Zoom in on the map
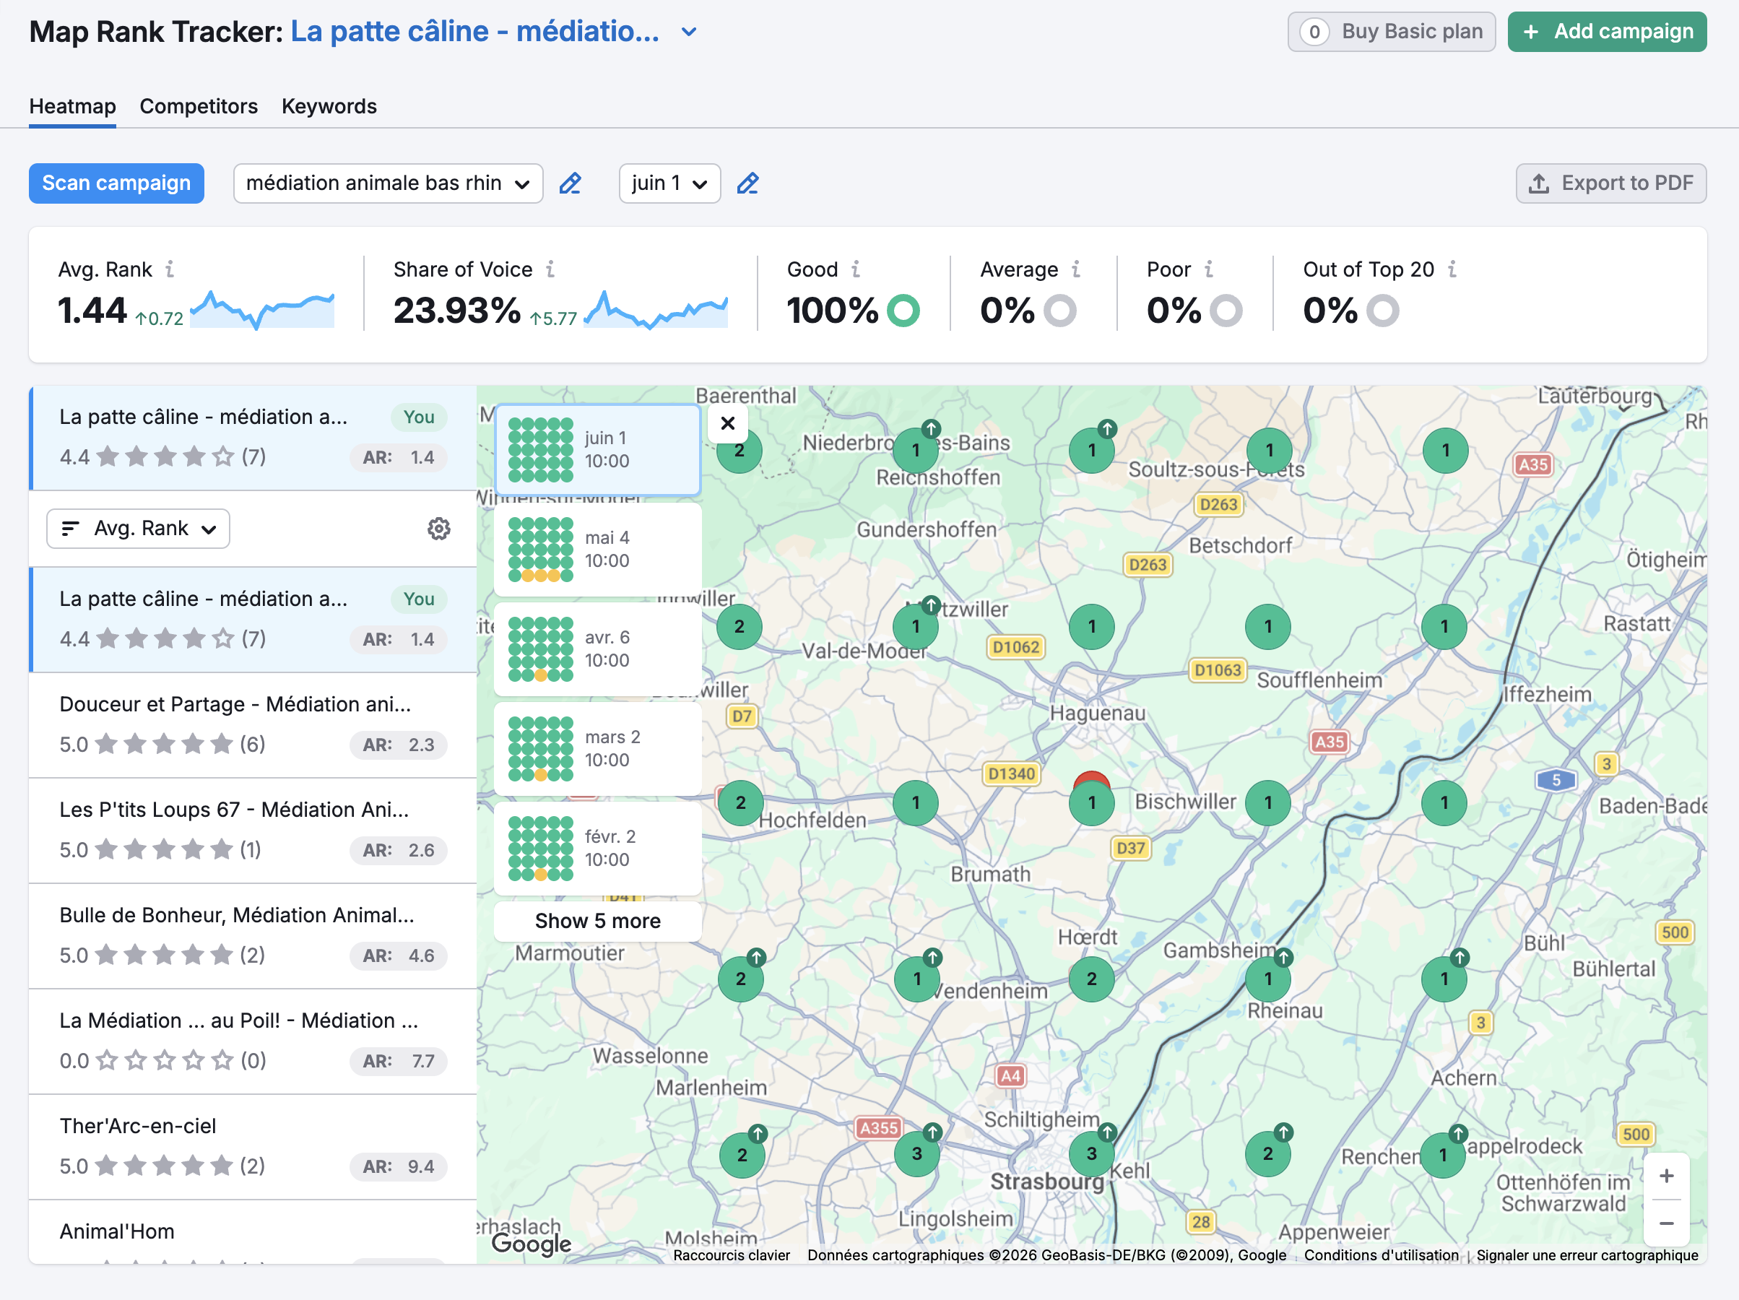Viewport: 1739px width, 1300px height. pos(1666,1176)
